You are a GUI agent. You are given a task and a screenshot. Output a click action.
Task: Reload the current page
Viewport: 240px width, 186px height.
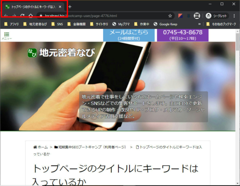click(23, 16)
